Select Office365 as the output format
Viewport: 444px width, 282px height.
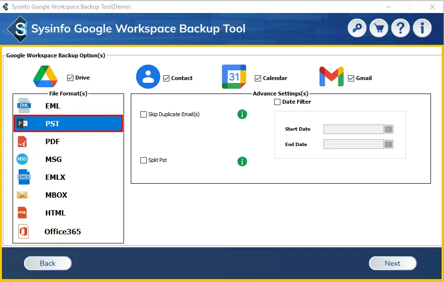point(62,231)
